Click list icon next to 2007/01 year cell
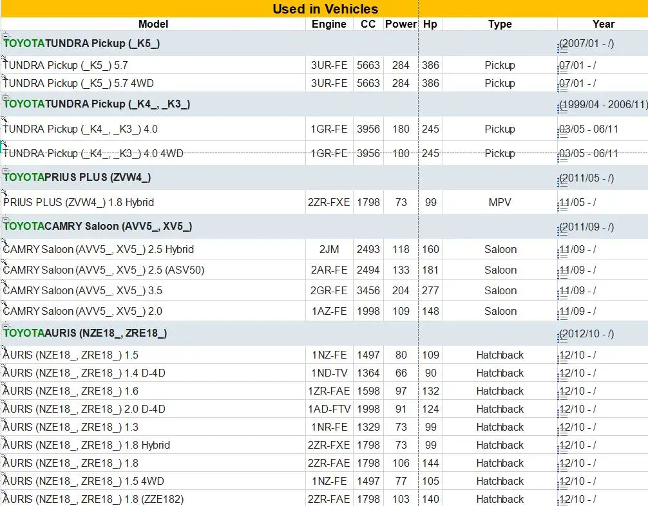This screenshot has width=648, height=506. [562, 48]
